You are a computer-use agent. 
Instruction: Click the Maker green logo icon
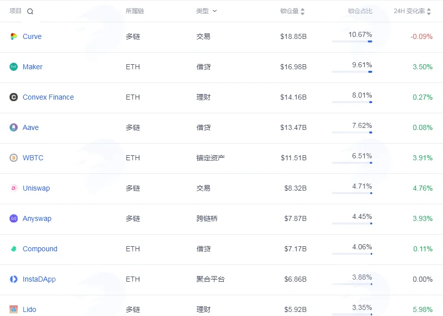pos(14,67)
